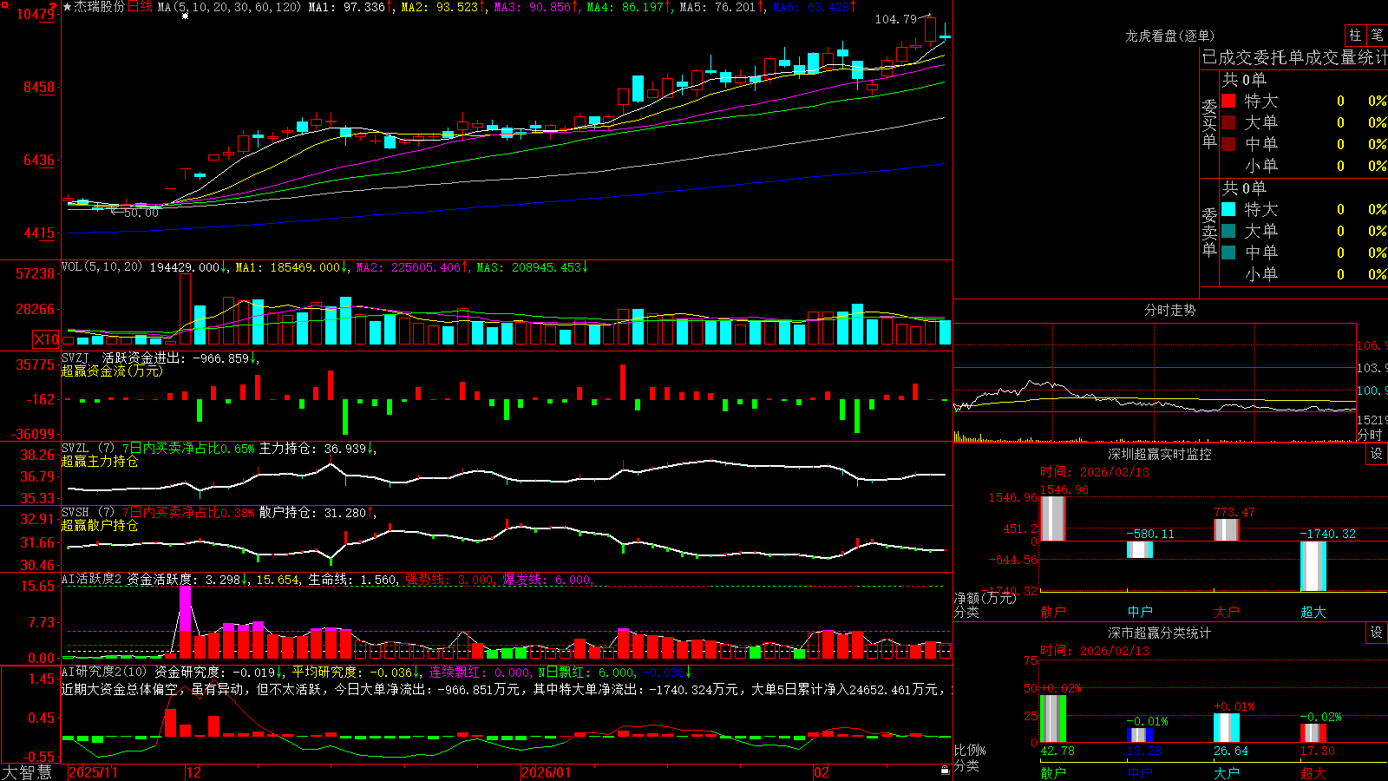Click the 散户 net amount bar labeled 1546.96

click(1053, 518)
